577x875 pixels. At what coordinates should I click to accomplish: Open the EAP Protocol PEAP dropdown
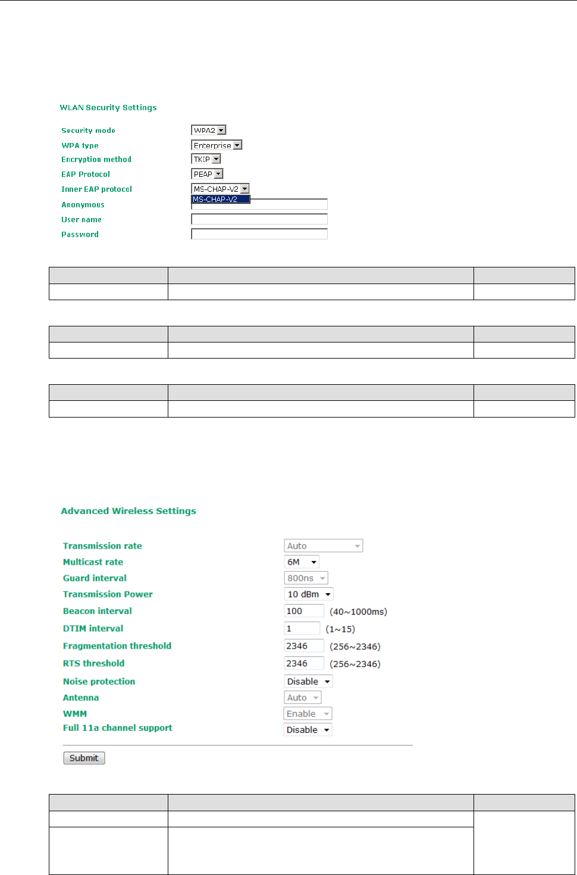pyautogui.click(x=207, y=174)
